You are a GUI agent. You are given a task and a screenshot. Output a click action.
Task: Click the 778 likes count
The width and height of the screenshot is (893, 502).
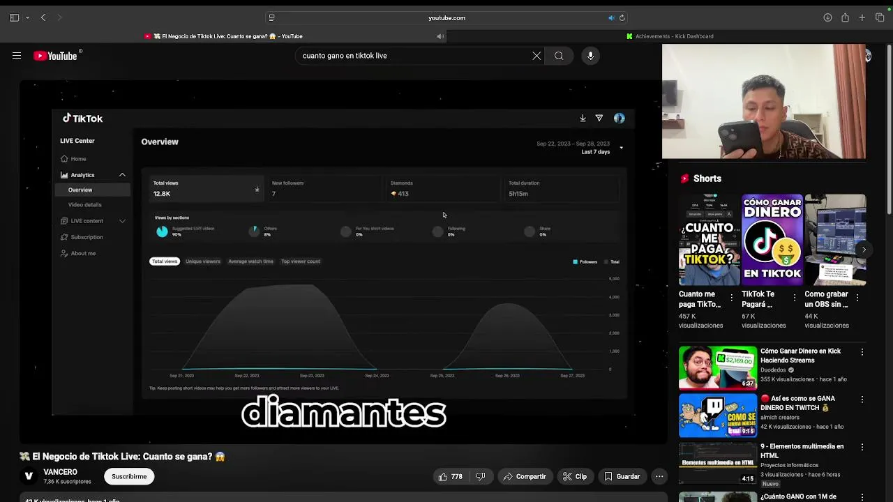point(456,477)
